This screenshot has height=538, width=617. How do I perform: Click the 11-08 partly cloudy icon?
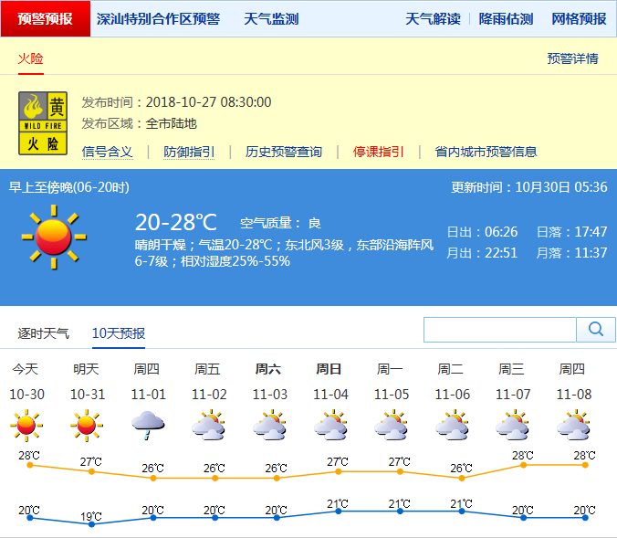[x=572, y=425]
